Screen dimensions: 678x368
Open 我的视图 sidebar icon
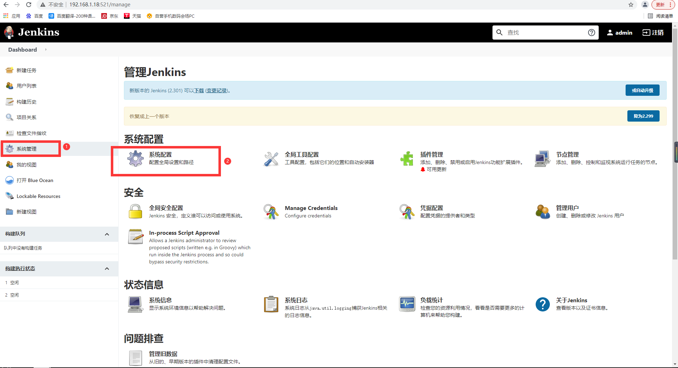point(10,164)
